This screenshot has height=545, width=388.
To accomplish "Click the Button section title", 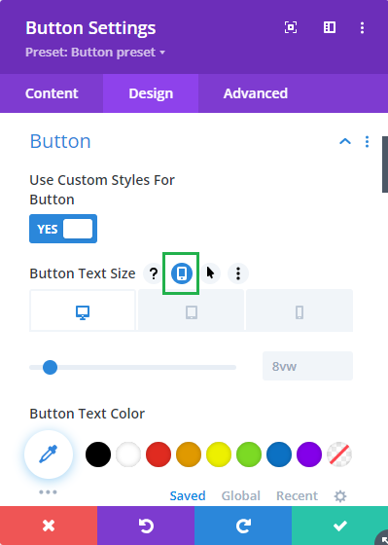I will pos(60,141).
